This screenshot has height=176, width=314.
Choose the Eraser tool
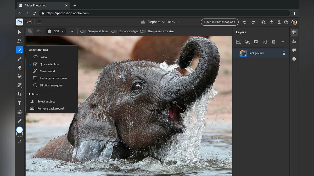tap(19, 68)
